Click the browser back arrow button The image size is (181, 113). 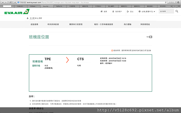coord(3,2)
